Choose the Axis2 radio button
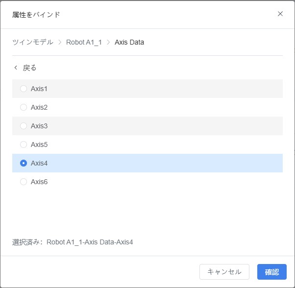This screenshot has height=288, width=295. [24, 107]
